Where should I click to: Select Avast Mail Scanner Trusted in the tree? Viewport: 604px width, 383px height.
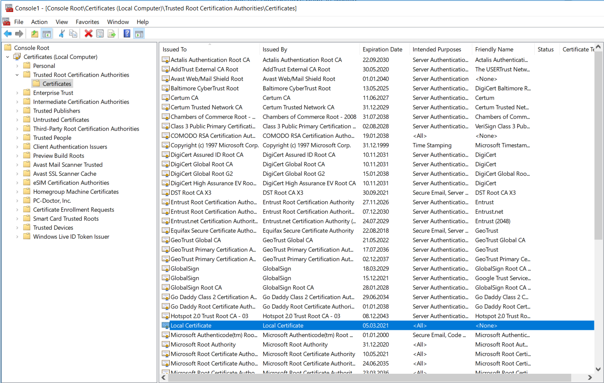pyautogui.click(x=68, y=165)
